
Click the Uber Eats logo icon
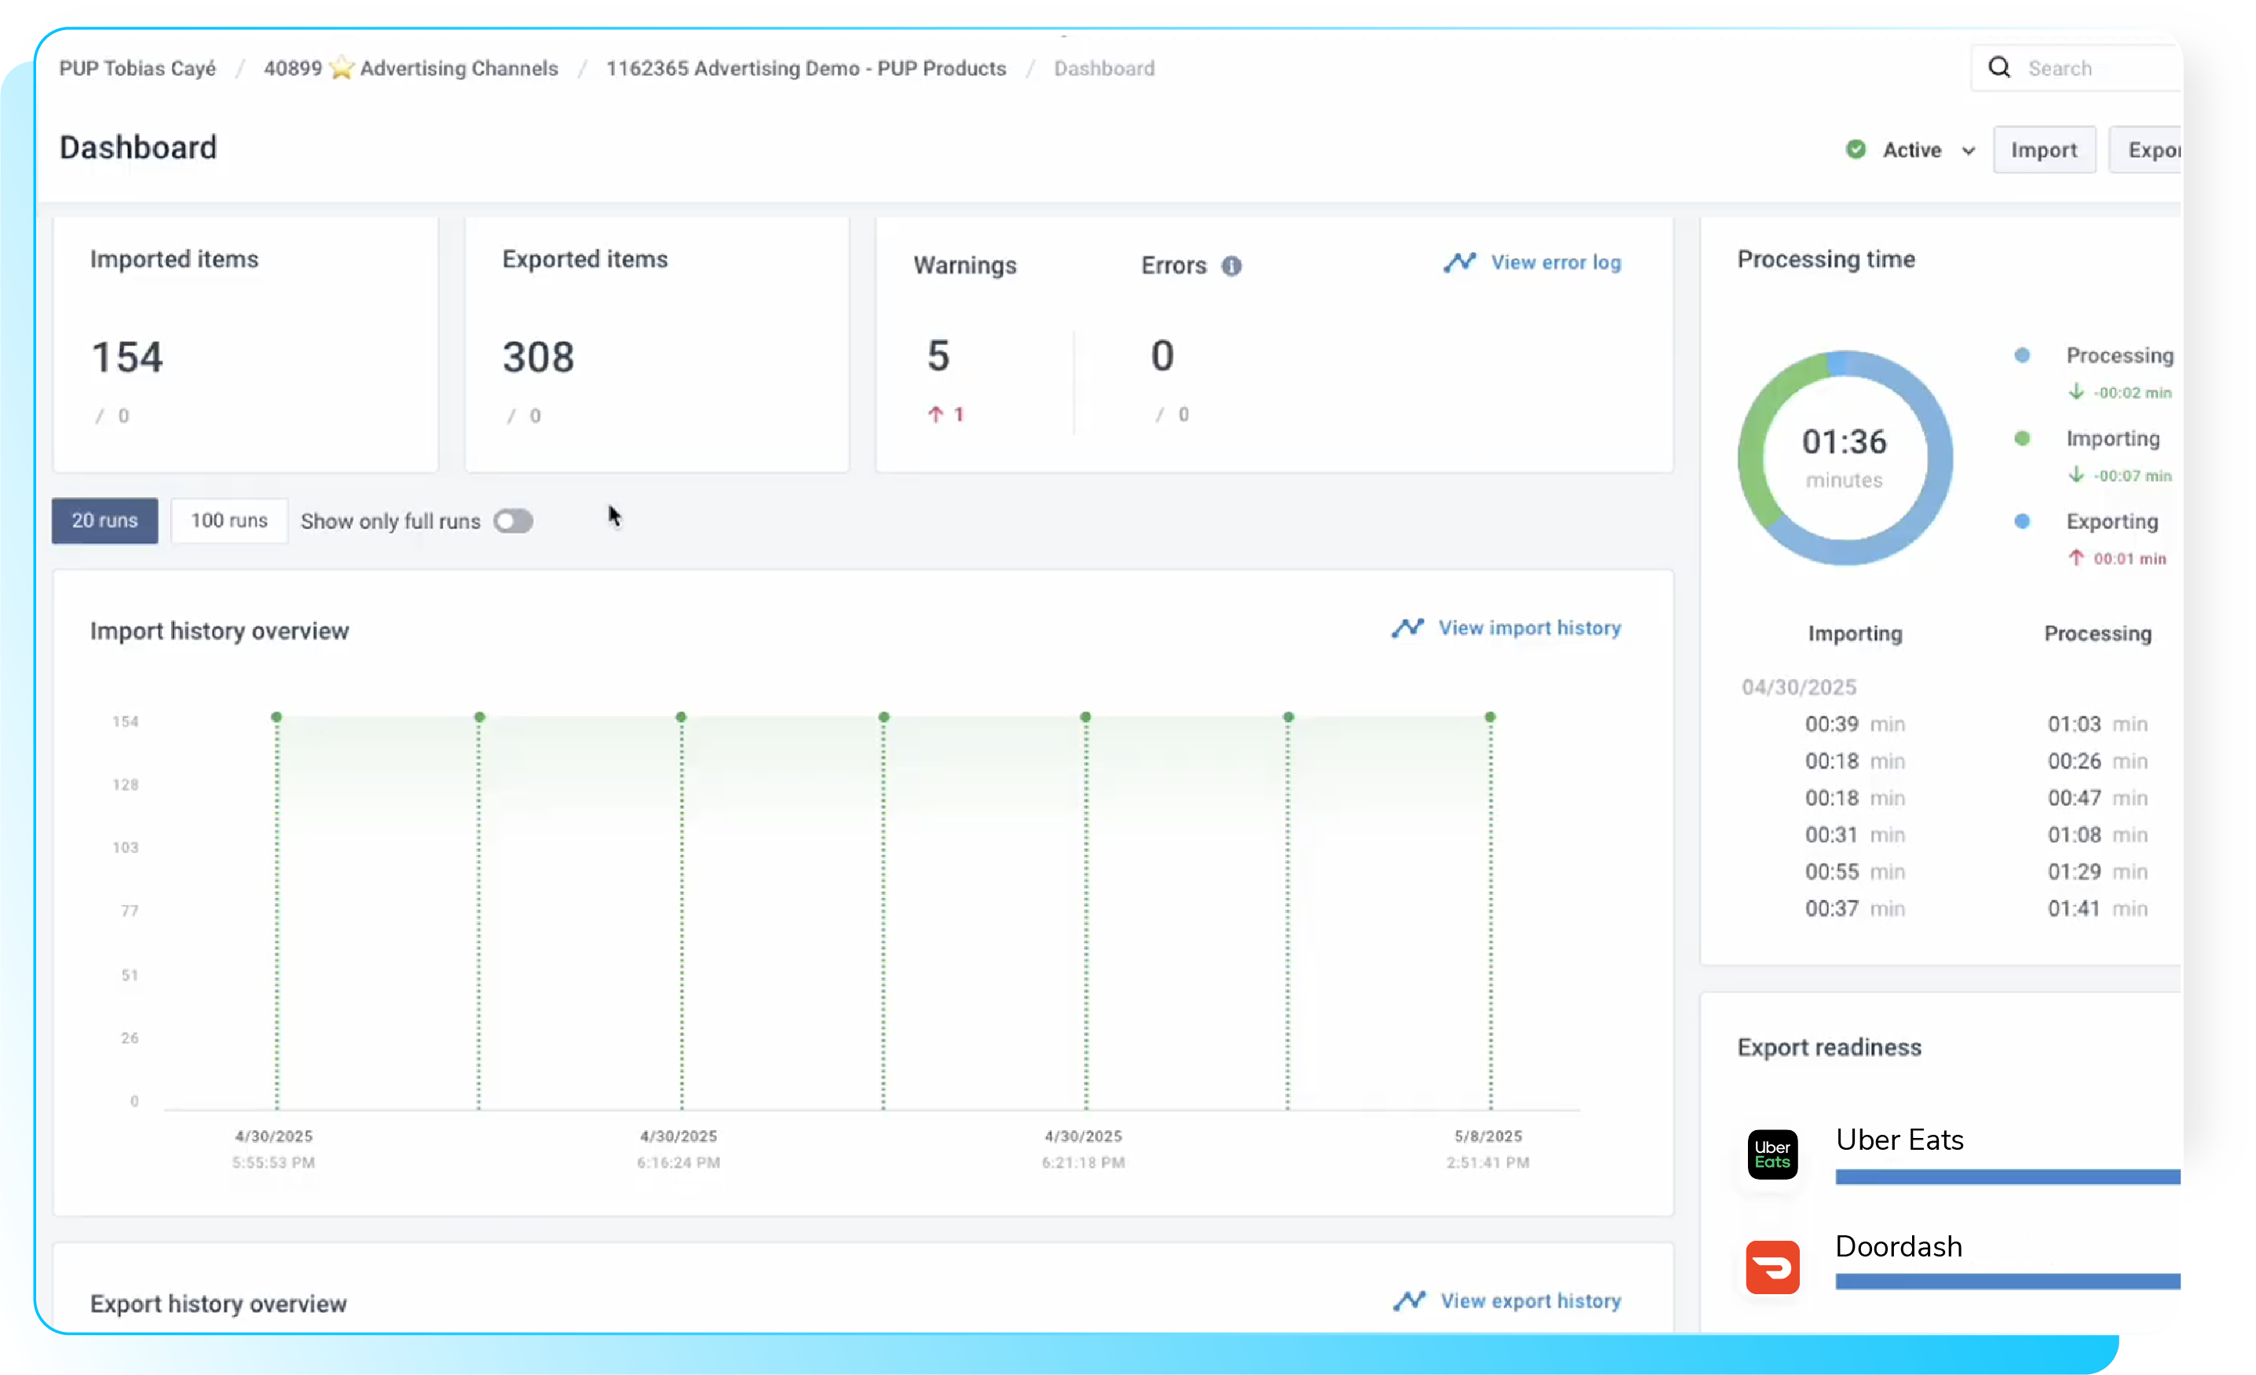pyautogui.click(x=1772, y=1154)
